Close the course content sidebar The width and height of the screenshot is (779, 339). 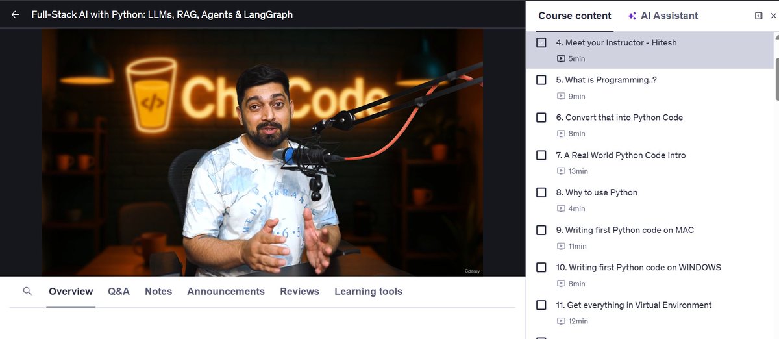pos(773,16)
